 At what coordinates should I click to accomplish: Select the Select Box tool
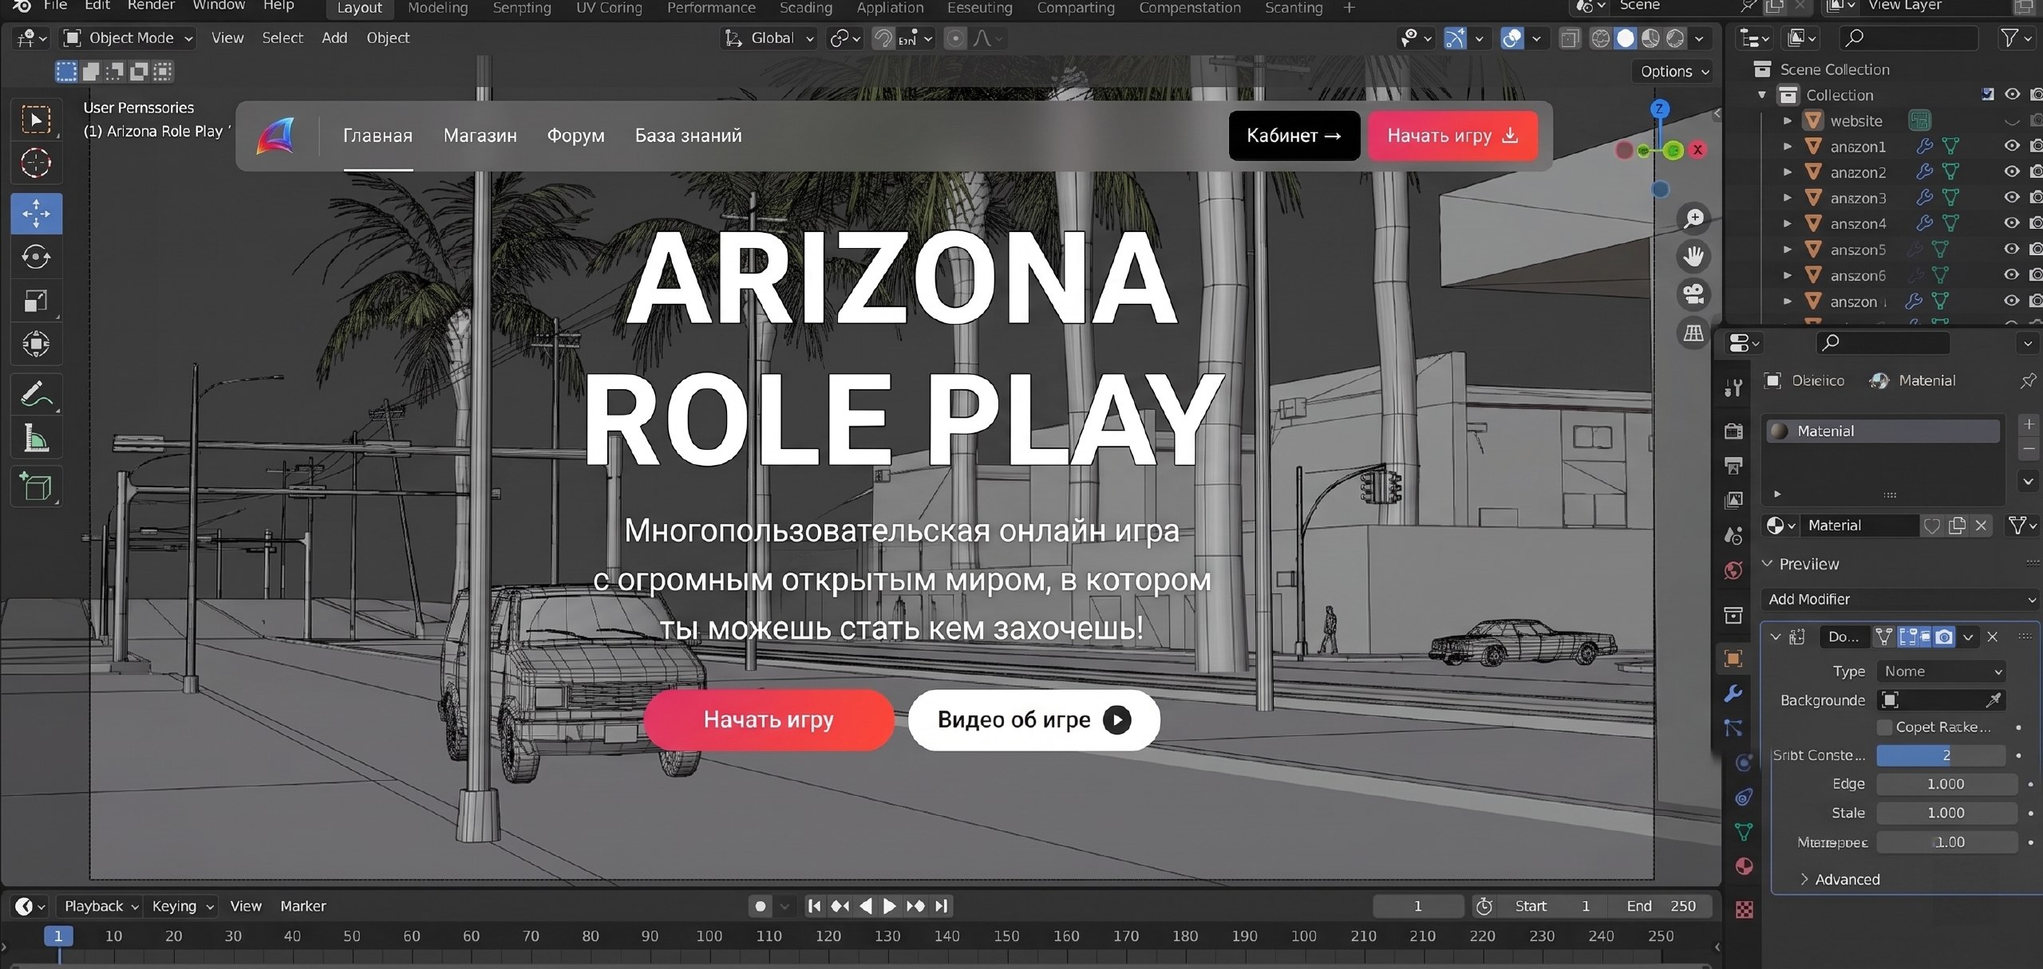tap(36, 120)
